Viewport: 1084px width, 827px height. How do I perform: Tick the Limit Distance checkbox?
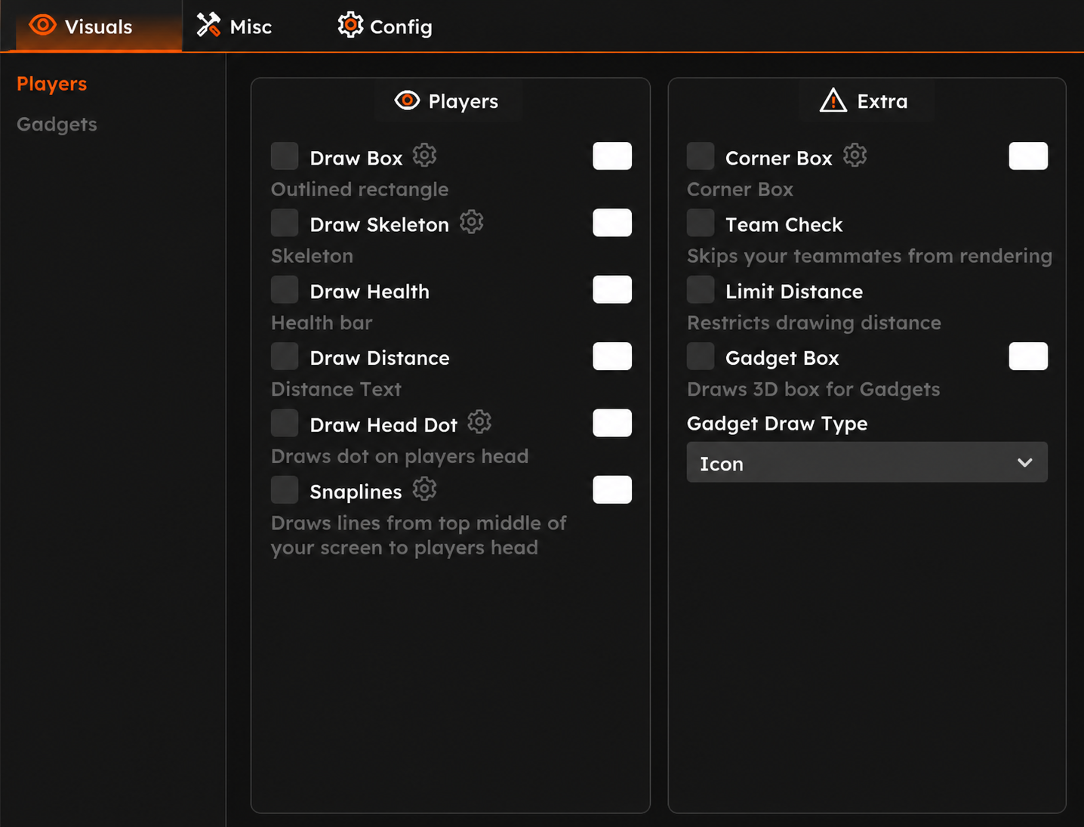(701, 290)
